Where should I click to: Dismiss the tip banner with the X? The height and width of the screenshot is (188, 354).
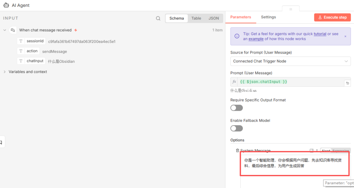(x=345, y=36)
